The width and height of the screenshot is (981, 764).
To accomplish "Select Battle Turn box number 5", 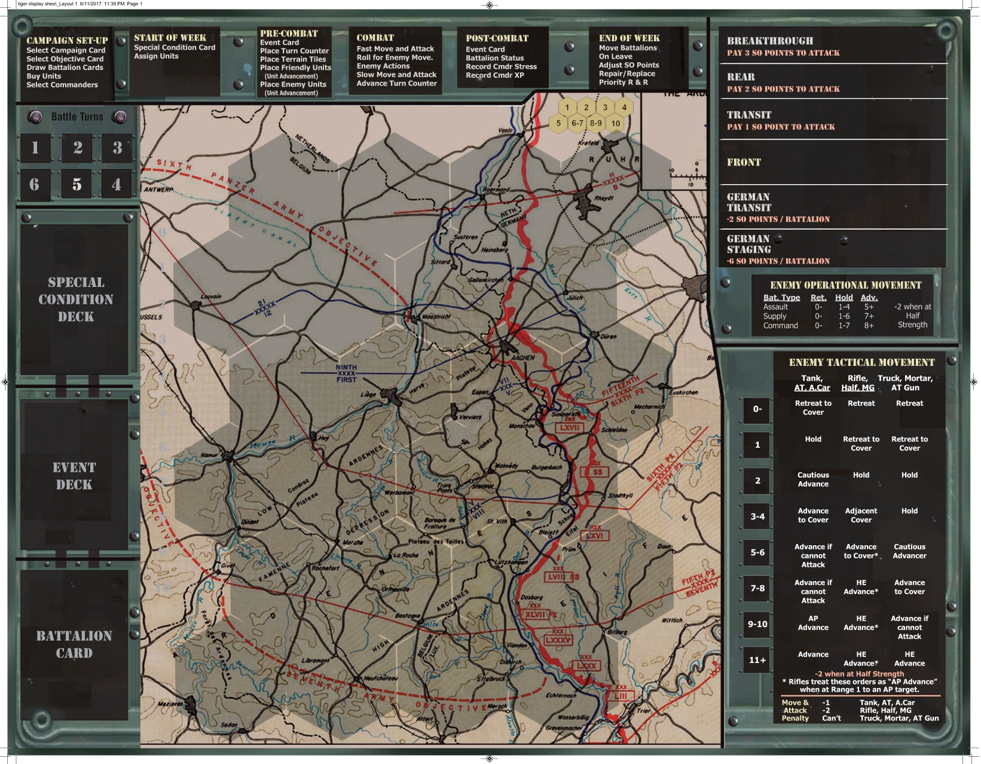I will (x=77, y=184).
